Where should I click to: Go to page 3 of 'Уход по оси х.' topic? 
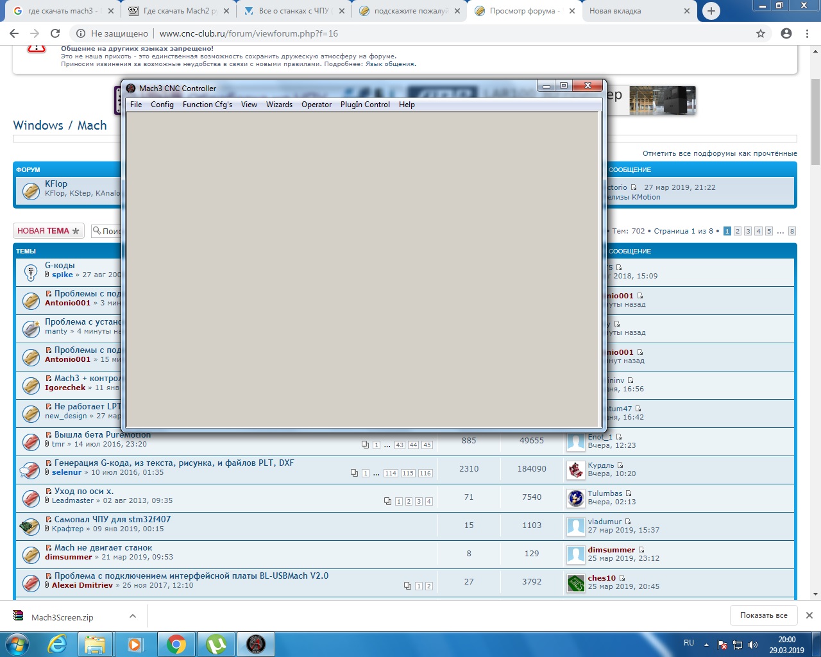point(419,502)
